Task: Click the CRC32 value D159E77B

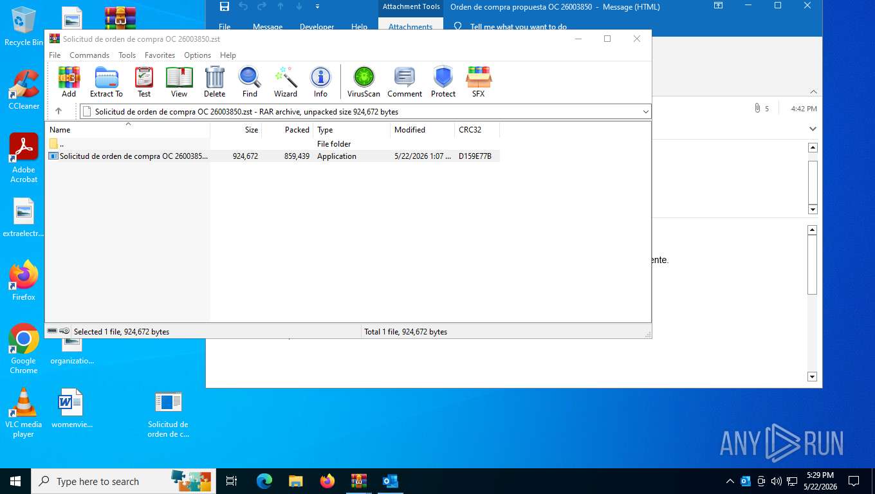Action: click(475, 156)
